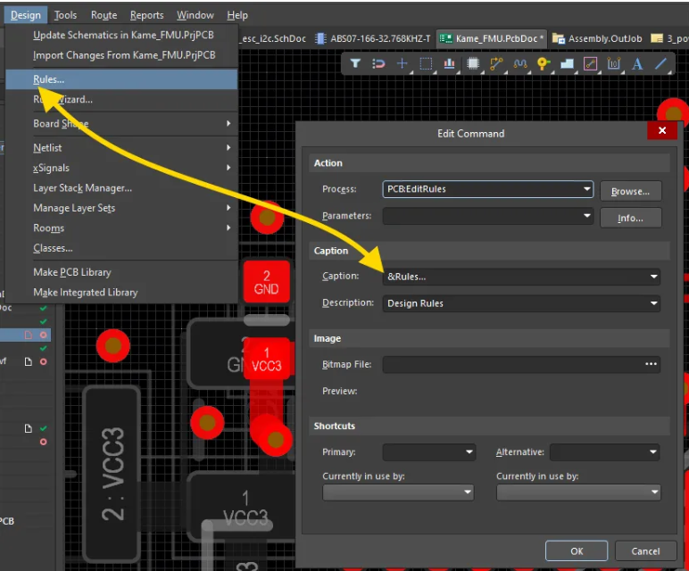Open Alternative's Currently in use by dropdown

(578, 492)
